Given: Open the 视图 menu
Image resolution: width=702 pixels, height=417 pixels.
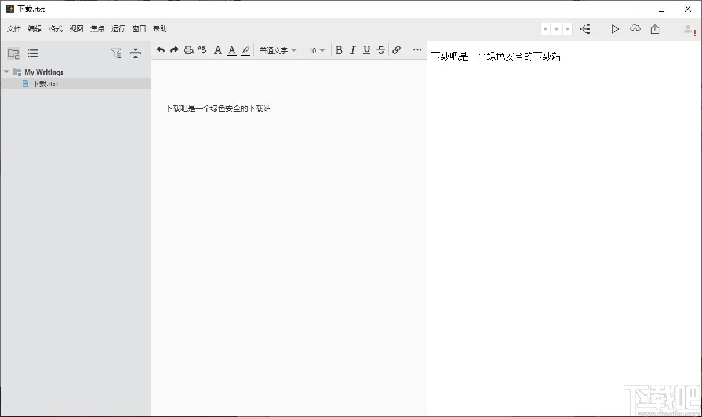Looking at the screenshot, I should click(76, 28).
